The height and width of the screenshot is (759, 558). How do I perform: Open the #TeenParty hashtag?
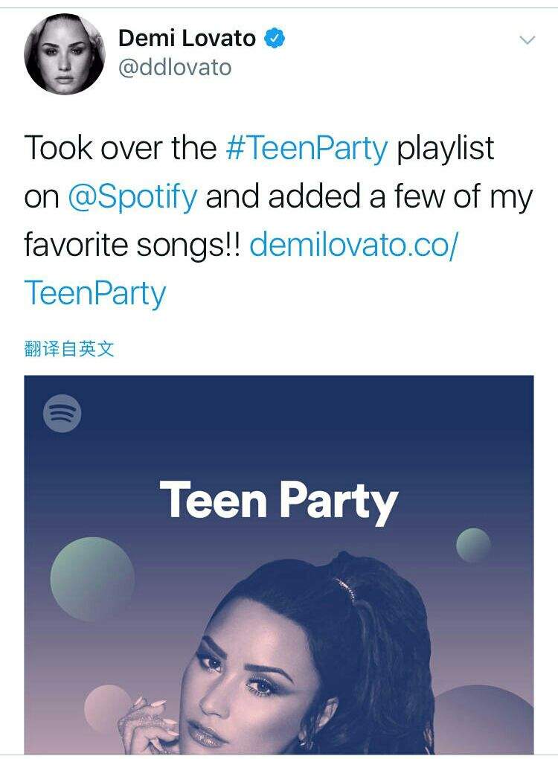pos(307,148)
